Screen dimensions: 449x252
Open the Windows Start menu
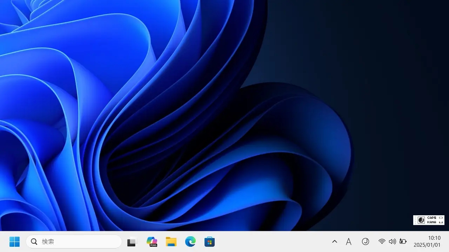point(14,241)
